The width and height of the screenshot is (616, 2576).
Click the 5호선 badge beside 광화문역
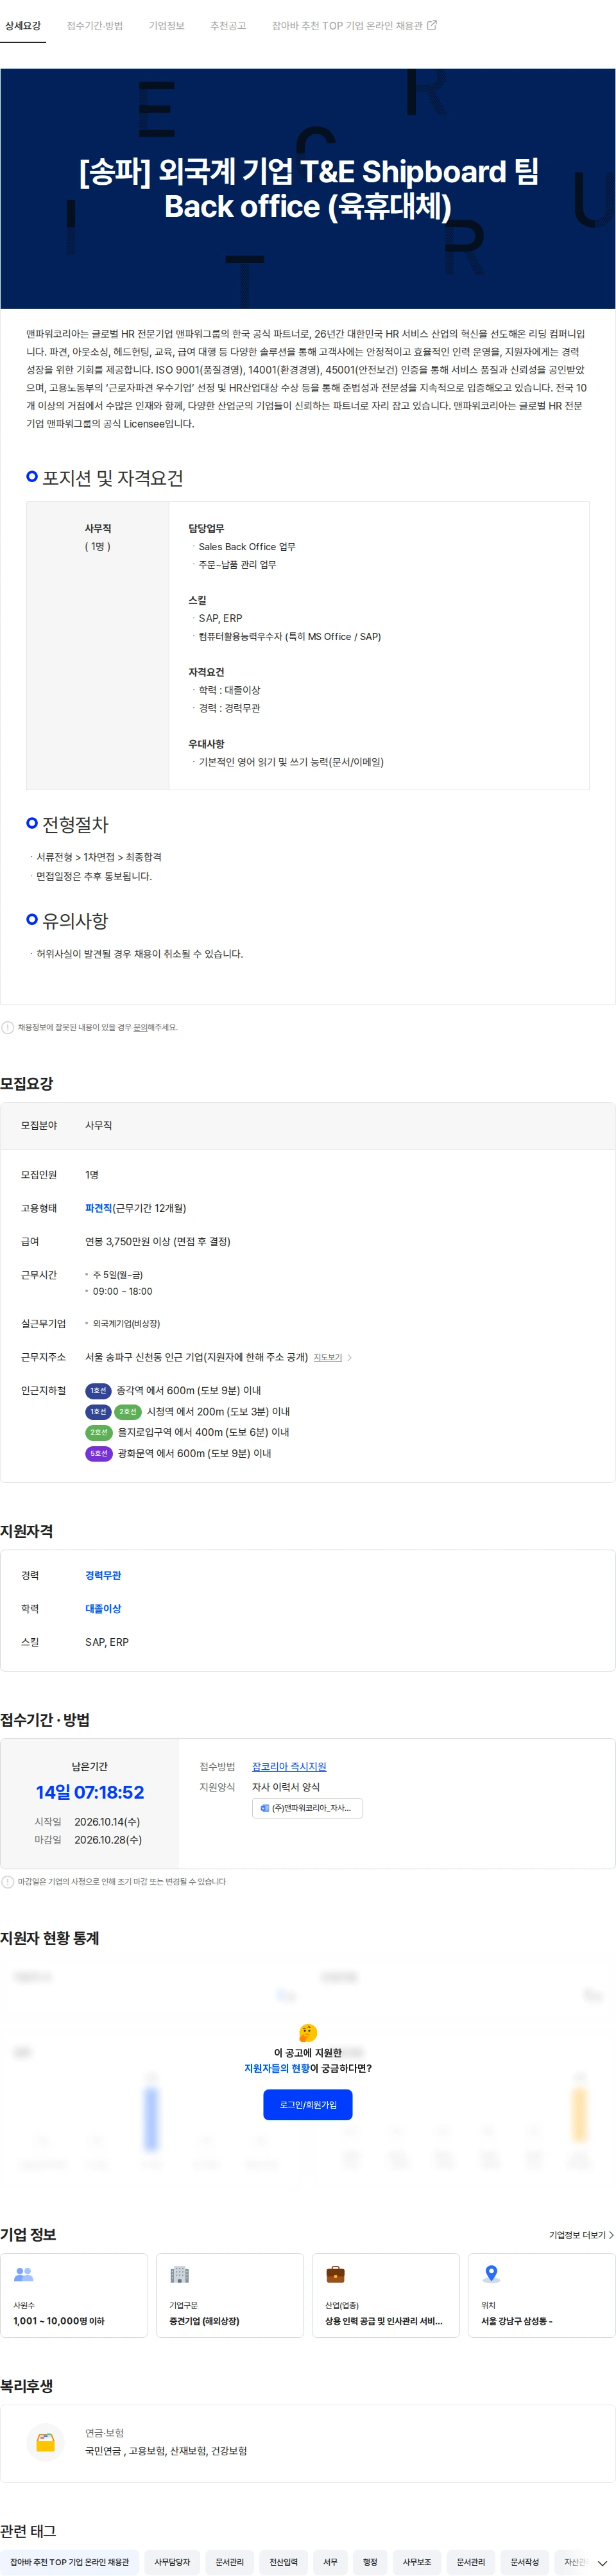[x=98, y=1453]
